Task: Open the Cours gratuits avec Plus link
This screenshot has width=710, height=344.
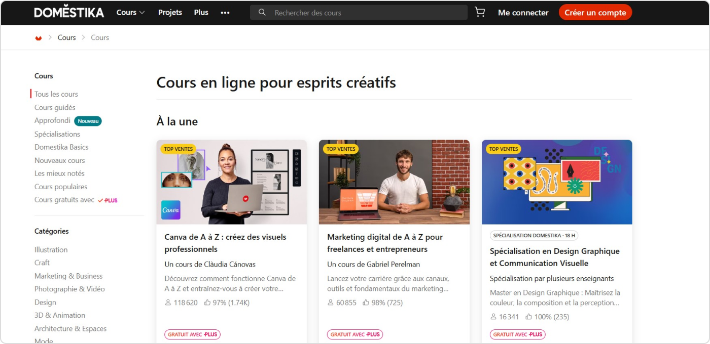Action: 76,200
